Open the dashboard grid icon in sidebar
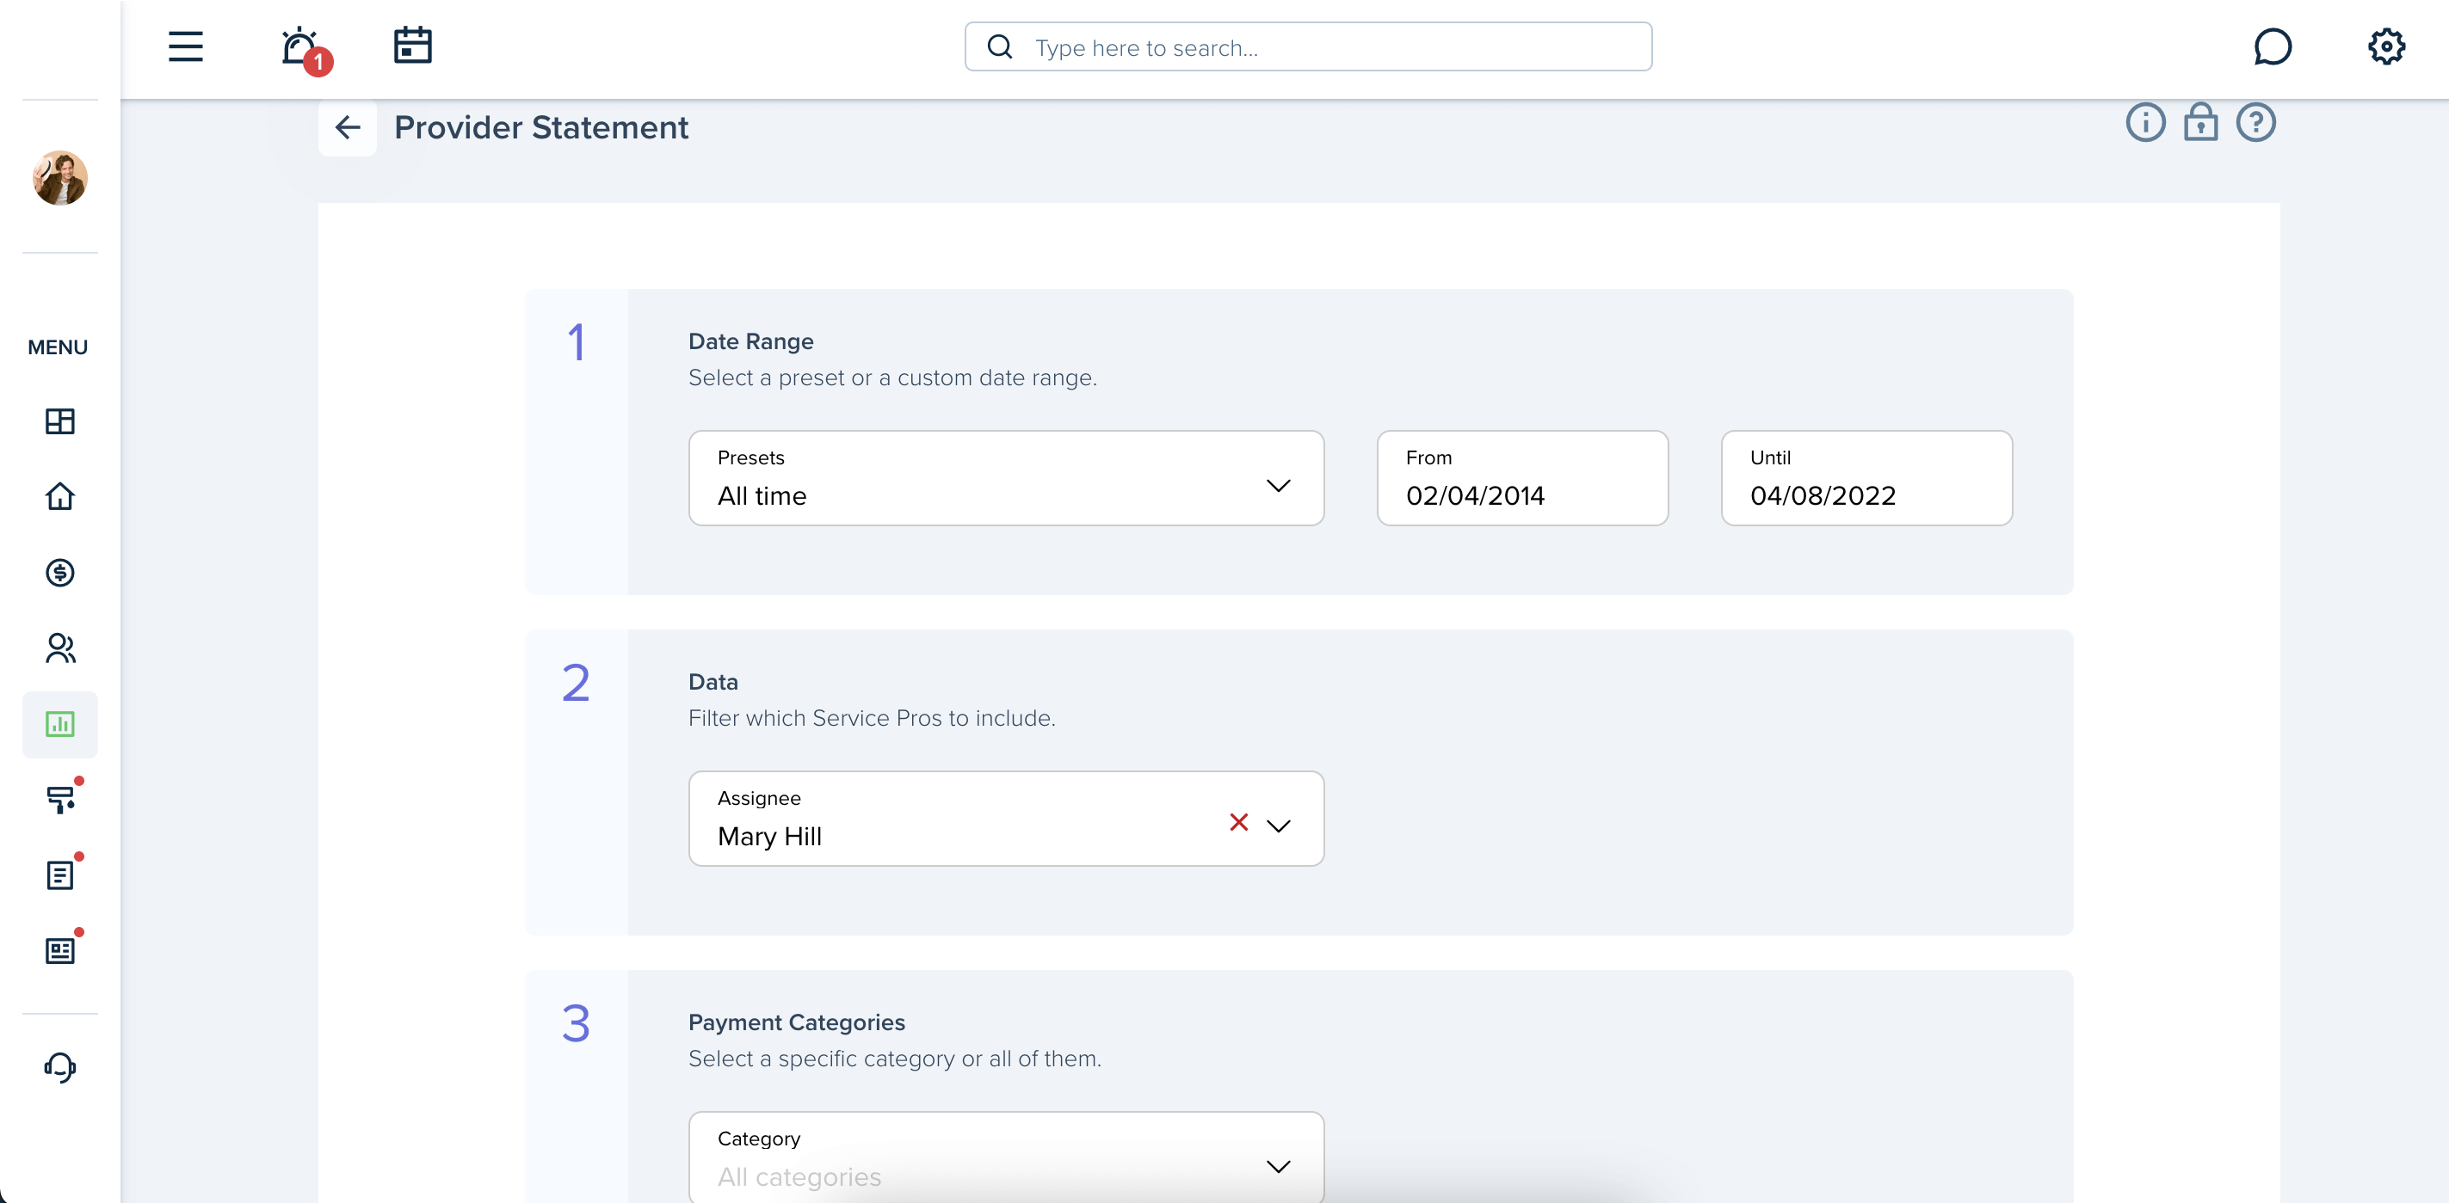The width and height of the screenshot is (2449, 1203). (60, 421)
